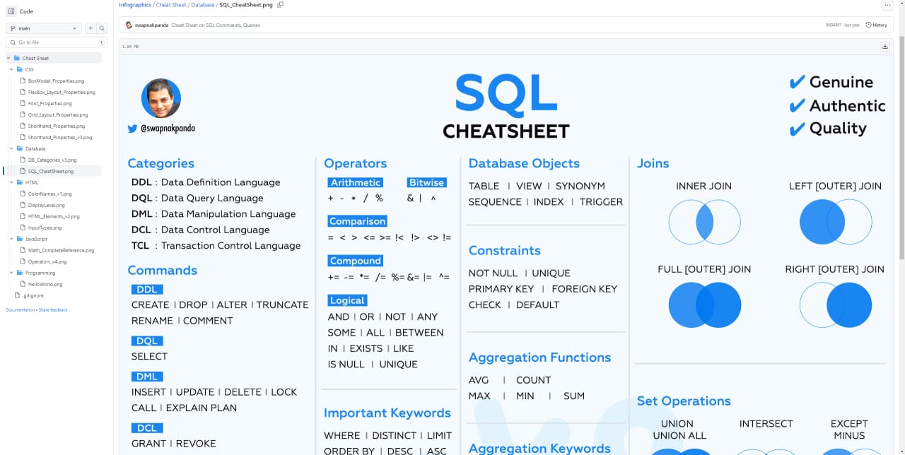905x455 pixels.
Task: Click the Database folder icon
Action: pyautogui.click(x=20, y=148)
